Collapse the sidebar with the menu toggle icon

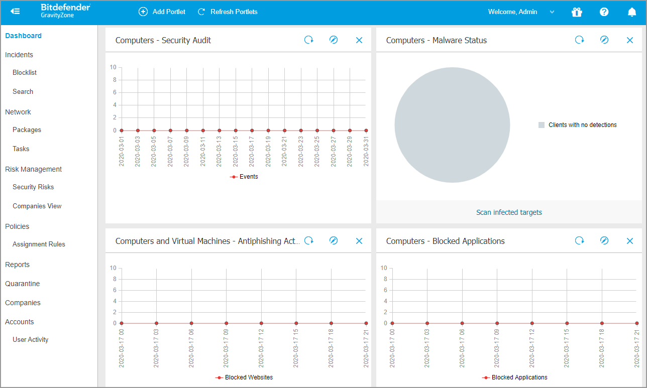15,11
